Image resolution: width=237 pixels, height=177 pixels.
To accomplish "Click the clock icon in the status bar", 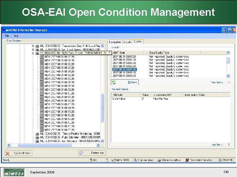I will [220, 160].
